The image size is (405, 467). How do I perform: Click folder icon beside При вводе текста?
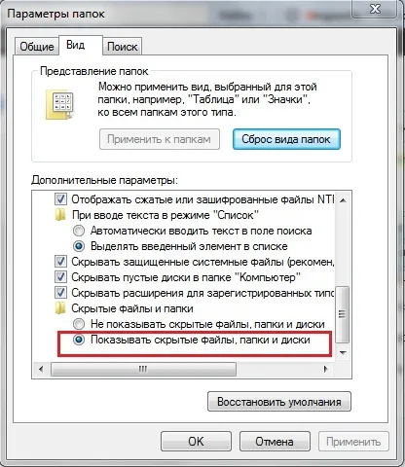click(60, 215)
